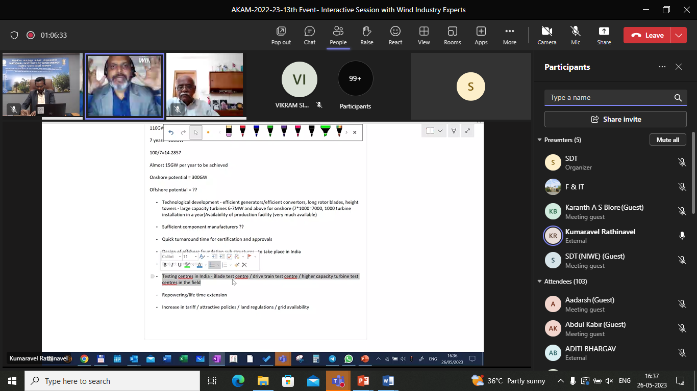Viewport: 697px width, 391px height.
Task: Unmute the Mic
Action: (x=576, y=35)
